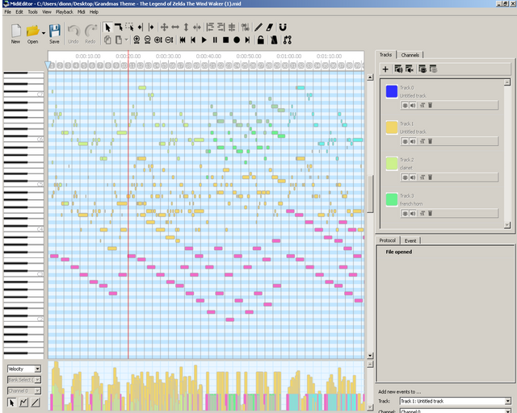Open the Midi menu
Viewport: 517px width, 413px height.
[x=81, y=12]
